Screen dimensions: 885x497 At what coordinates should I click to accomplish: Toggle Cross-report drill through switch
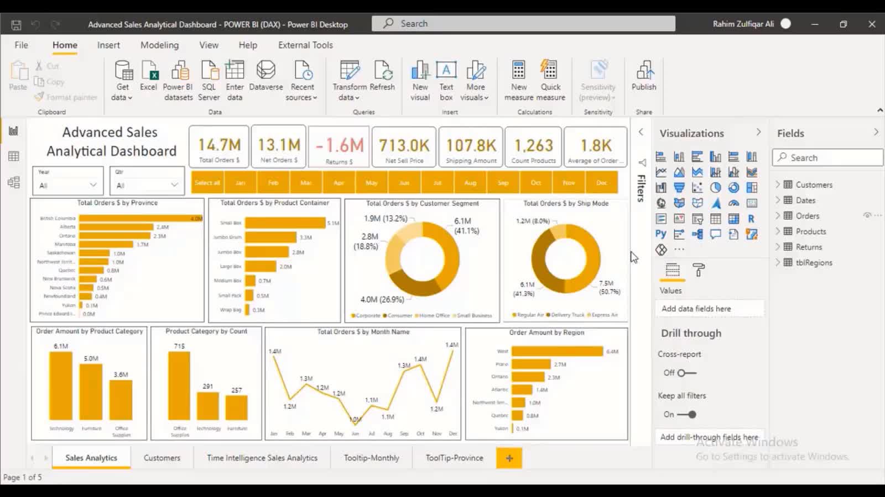pyautogui.click(x=686, y=373)
